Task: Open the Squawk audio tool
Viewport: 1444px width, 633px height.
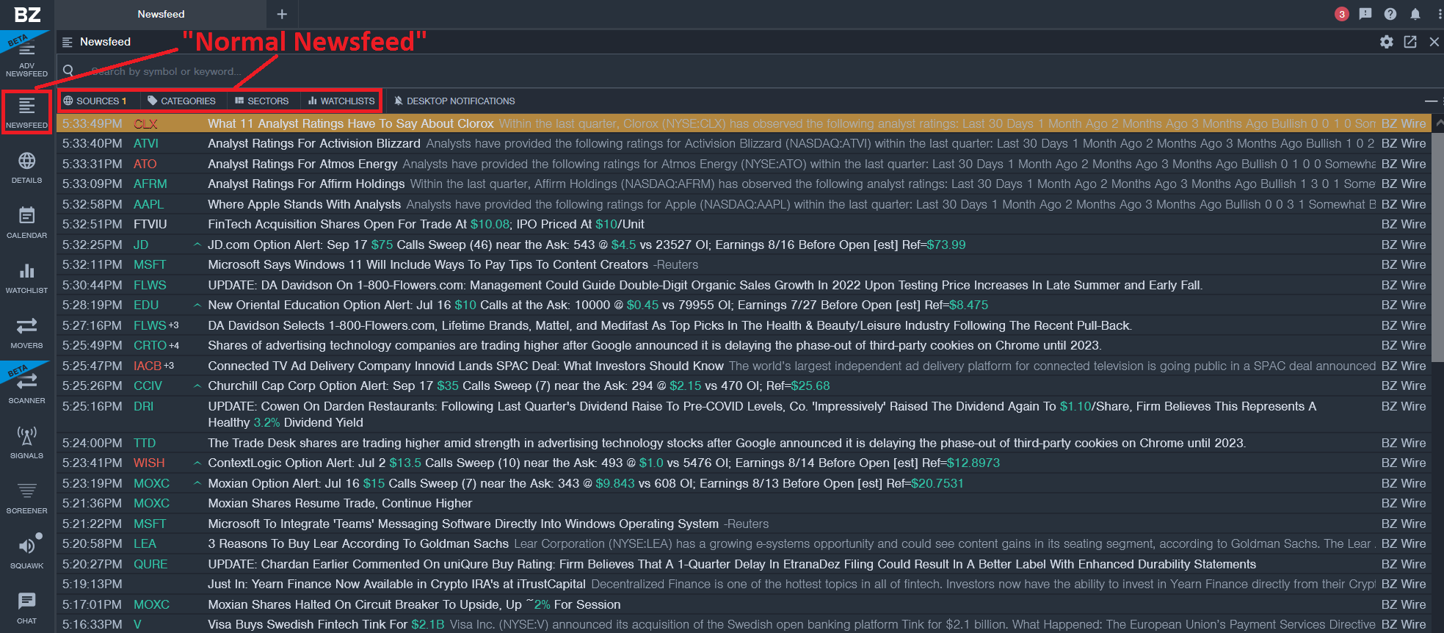Action: 26,553
